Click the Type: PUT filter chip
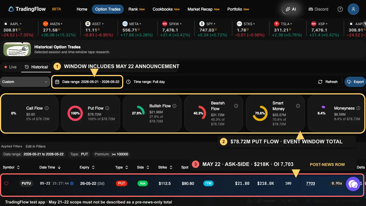This screenshot has width=366, height=206. point(79,154)
